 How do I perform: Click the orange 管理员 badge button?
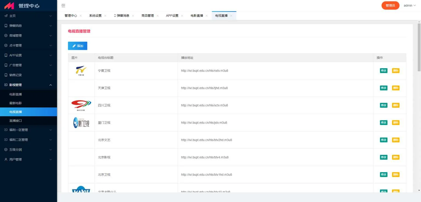click(x=390, y=5)
